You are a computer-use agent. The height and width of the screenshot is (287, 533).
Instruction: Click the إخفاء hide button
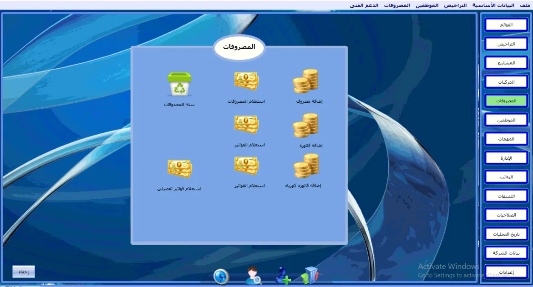24,272
